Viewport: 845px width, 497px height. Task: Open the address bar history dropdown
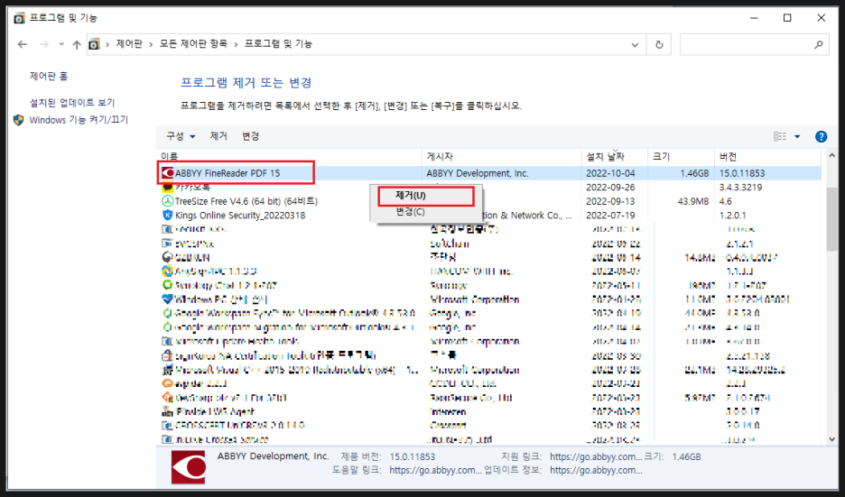[635, 45]
